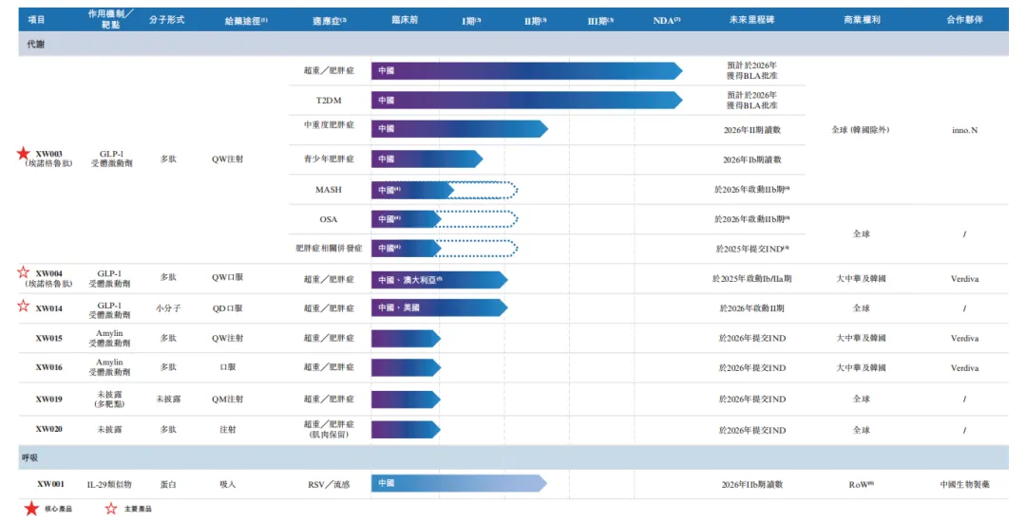Click the 中國、美國 bar for XW014
The width and height of the screenshot is (1026, 521).
pyautogui.click(x=439, y=308)
